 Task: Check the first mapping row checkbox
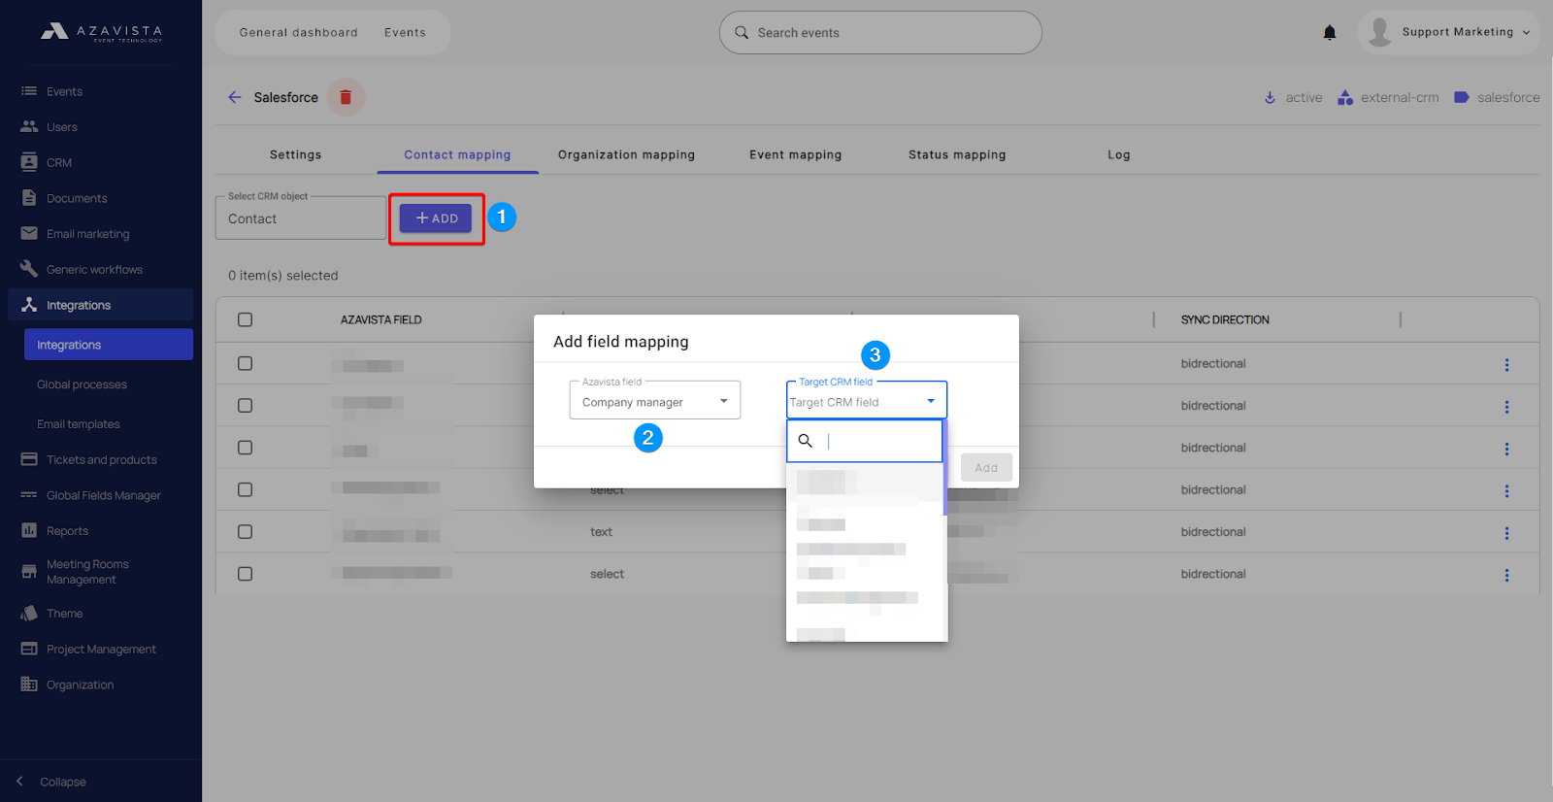(245, 363)
